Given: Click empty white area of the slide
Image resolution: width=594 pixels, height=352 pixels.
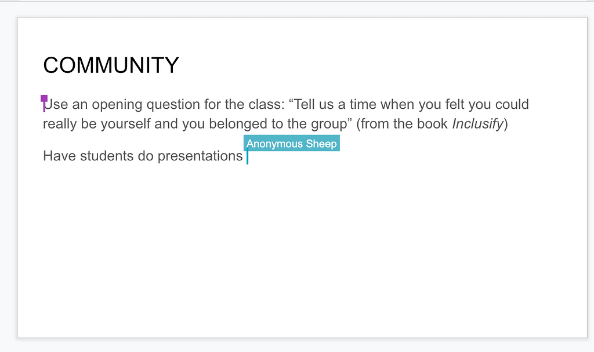Looking at the screenshot, I should pyautogui.click(x=302, y=250).
